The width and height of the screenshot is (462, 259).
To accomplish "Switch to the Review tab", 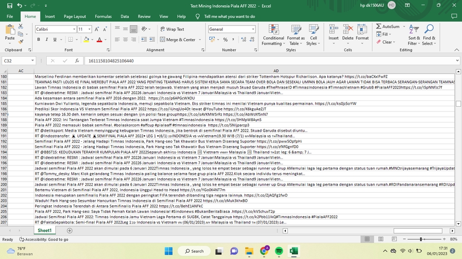I will tap(144, 16).
